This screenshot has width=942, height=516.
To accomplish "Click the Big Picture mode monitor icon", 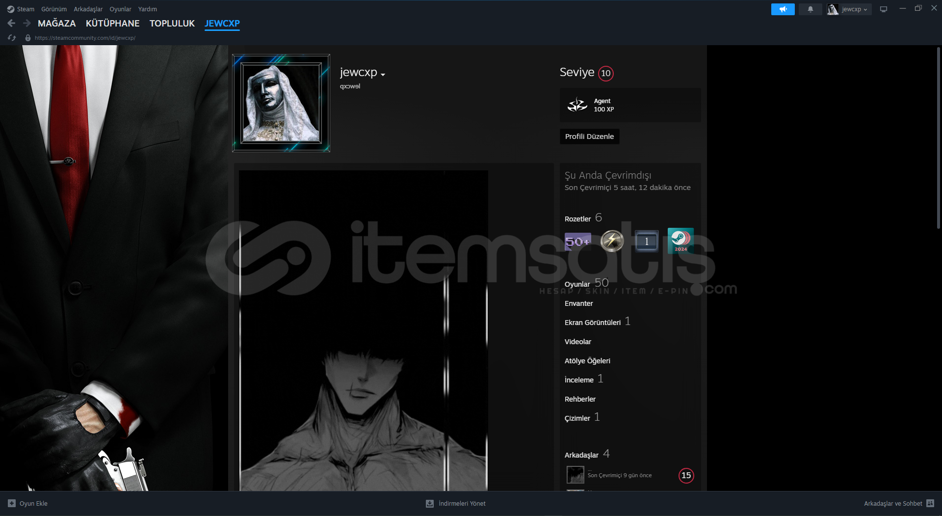I will click(x=884, y=9).
